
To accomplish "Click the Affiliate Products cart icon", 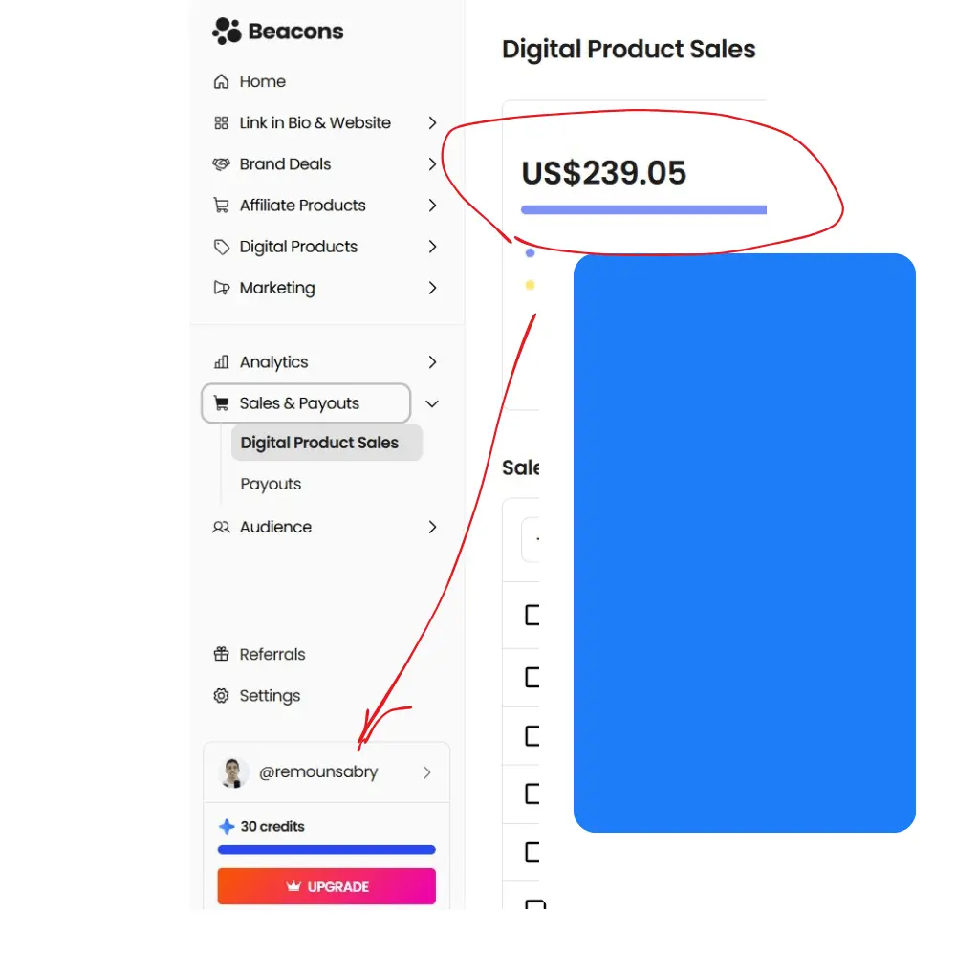I will (x=222, y=206).
